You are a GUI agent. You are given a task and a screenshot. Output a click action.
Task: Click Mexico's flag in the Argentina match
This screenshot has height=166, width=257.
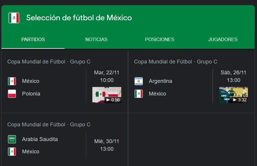[x=139, y=94]
